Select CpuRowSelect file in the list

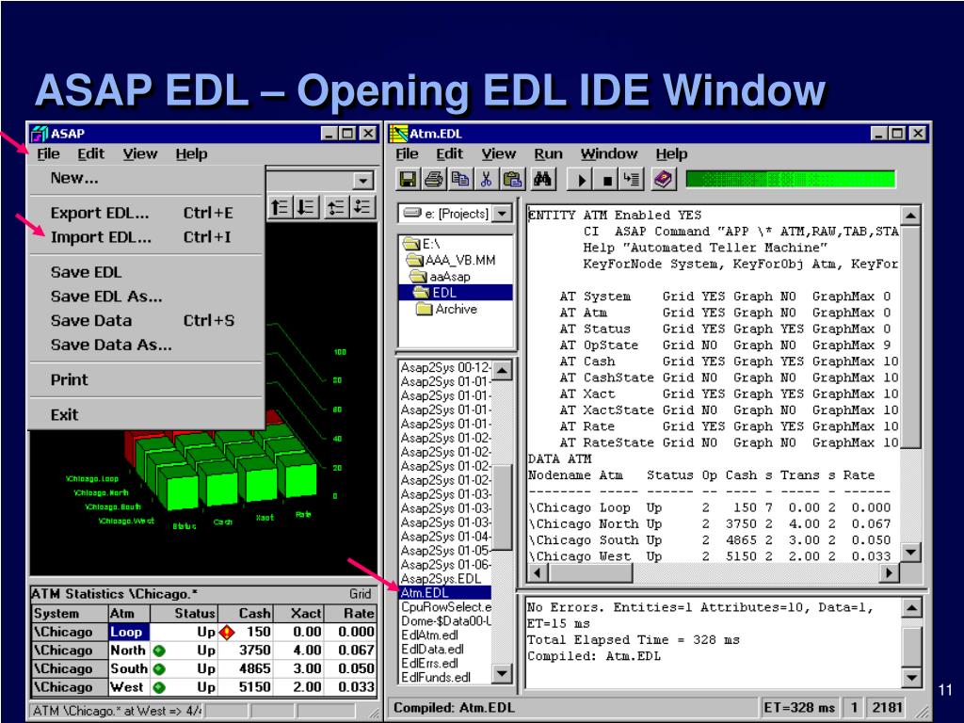pos(445,607)
